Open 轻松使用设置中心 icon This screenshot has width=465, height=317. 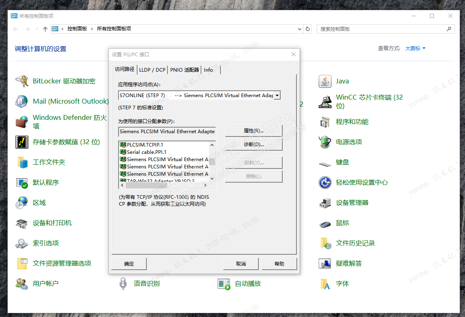pos(325,183)
